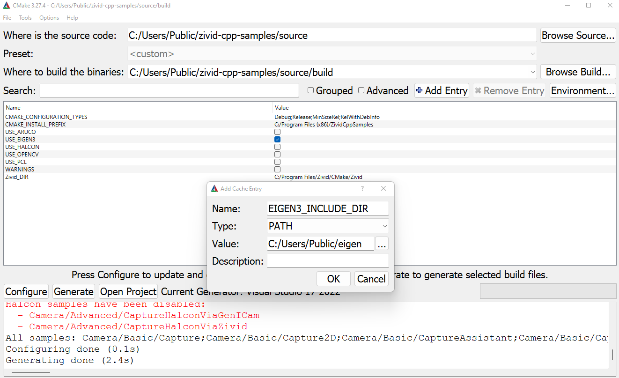The width and height of the screenshot is (619, 378).
Task: Click the help question mark in dialog
Action: tap(362, 188)
